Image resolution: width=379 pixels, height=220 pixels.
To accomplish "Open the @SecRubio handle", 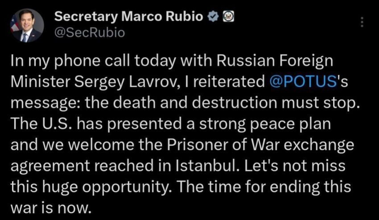I will [x=90, y=32].
